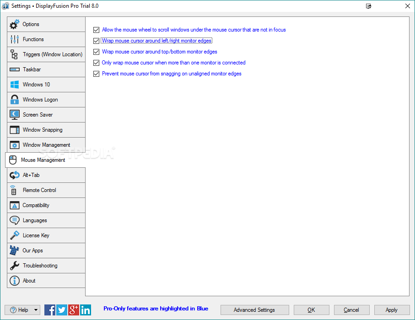Image resolution: width=415 pixels, height=320 pixels.
Task: Open the Facebook page icon
Action: (x=50, y=310)
